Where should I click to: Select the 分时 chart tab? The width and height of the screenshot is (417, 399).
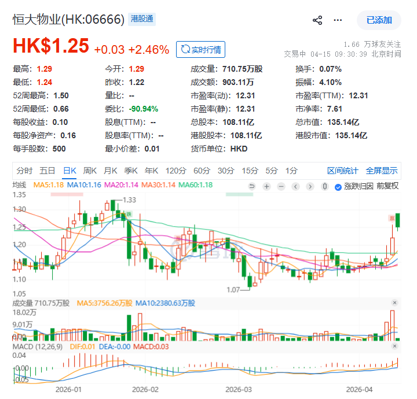click(24, 171)
